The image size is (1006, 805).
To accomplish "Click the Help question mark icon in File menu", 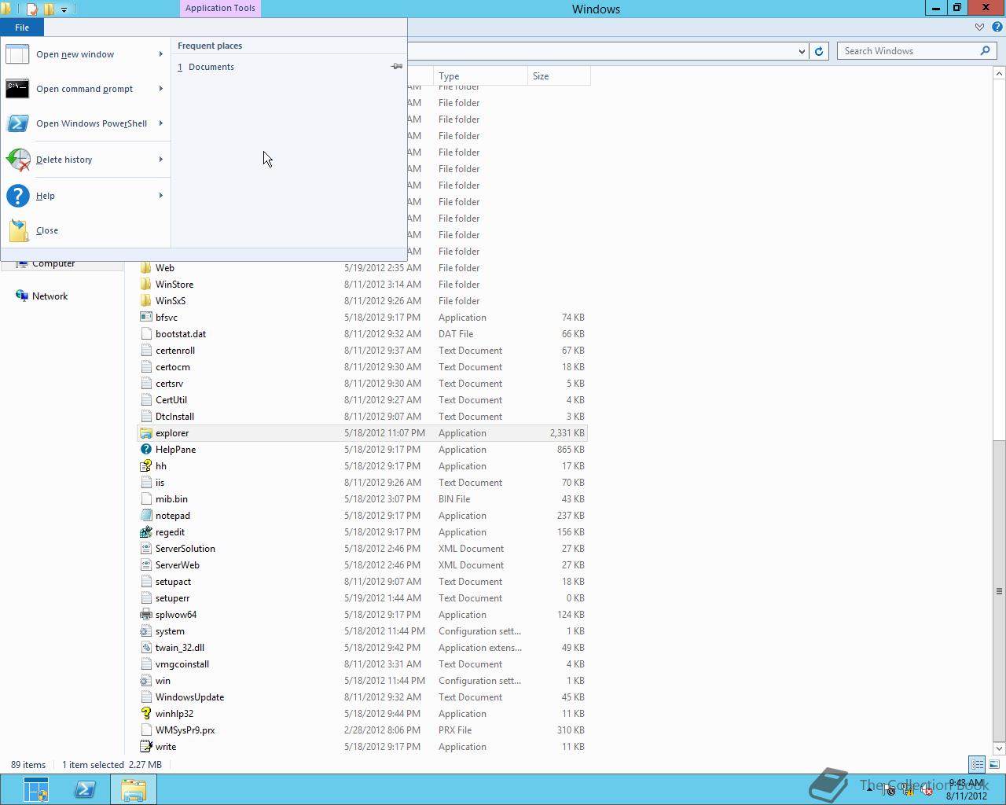I will click(17, 196).
